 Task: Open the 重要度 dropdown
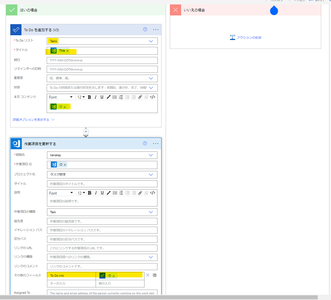coord(151,78)
